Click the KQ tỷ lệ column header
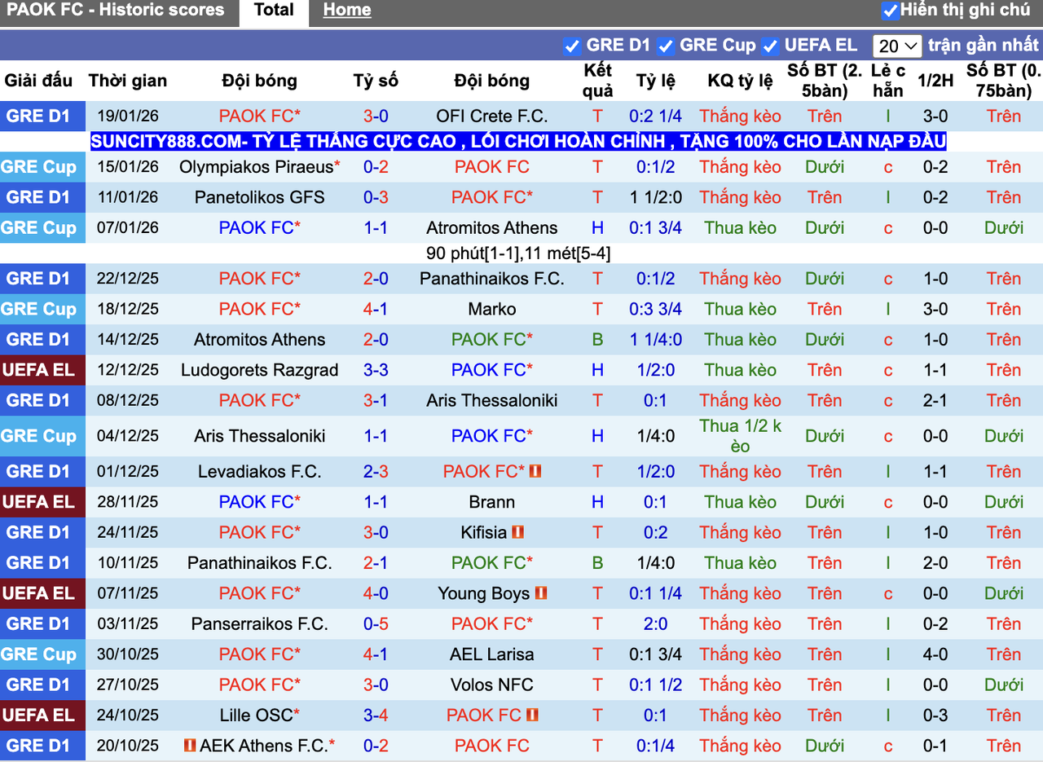 pos(741,81)
